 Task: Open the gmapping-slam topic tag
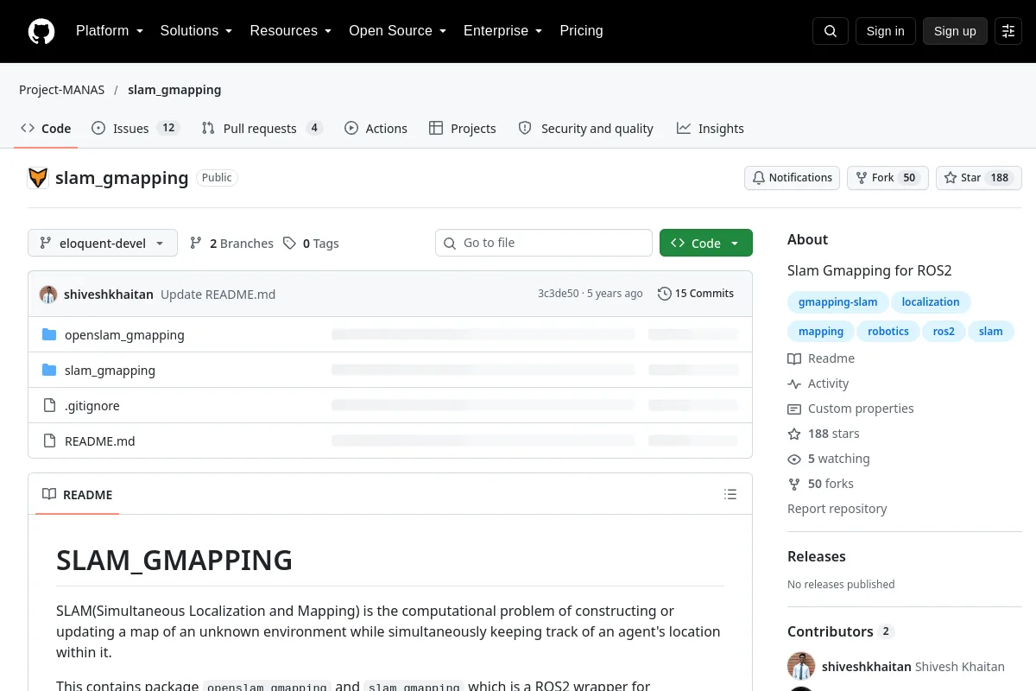point(837,302)
